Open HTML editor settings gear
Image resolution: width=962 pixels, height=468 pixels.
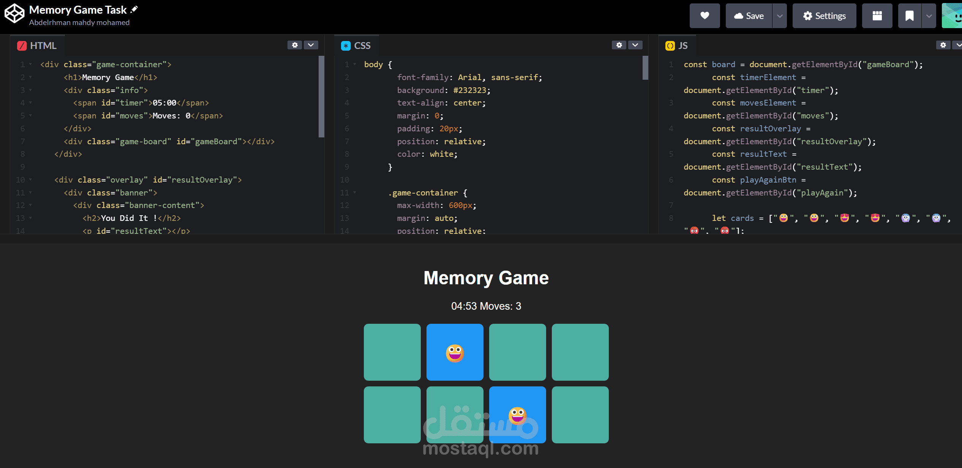295,45
